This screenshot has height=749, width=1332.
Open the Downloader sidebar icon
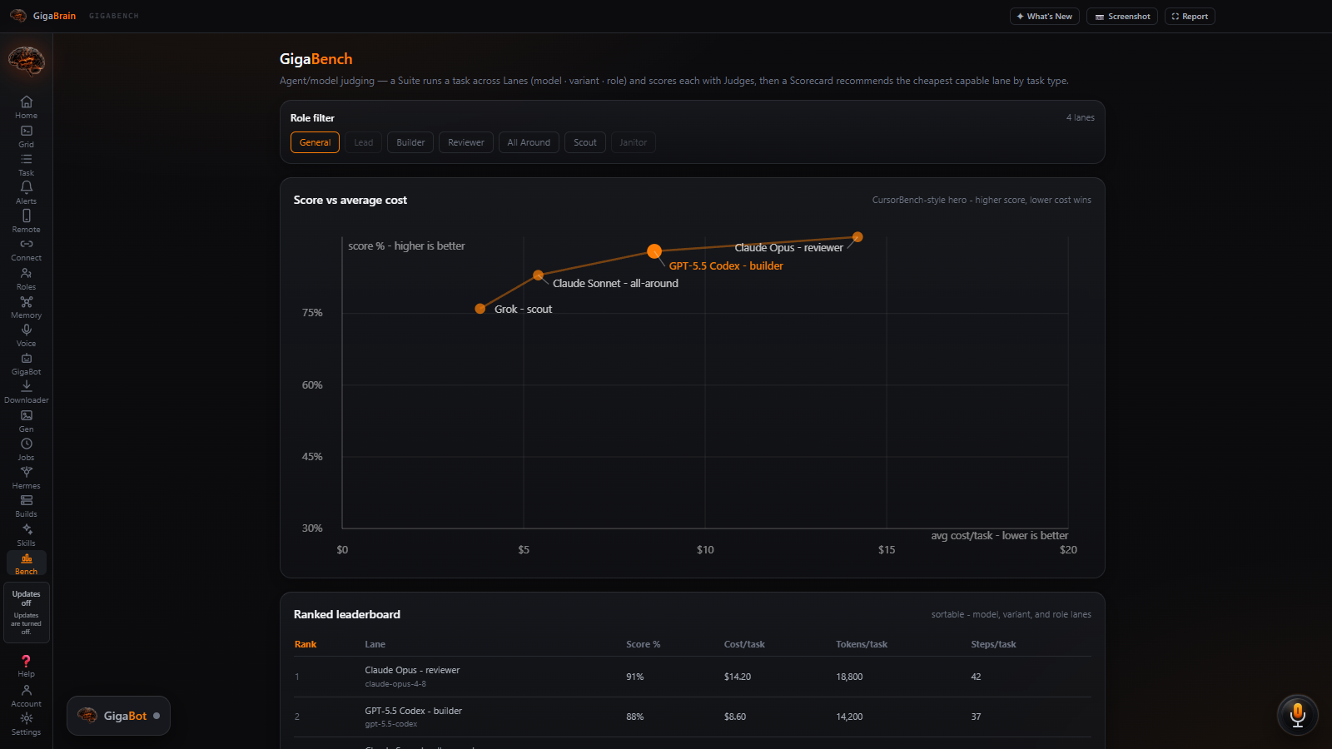(x=27, y=392)
